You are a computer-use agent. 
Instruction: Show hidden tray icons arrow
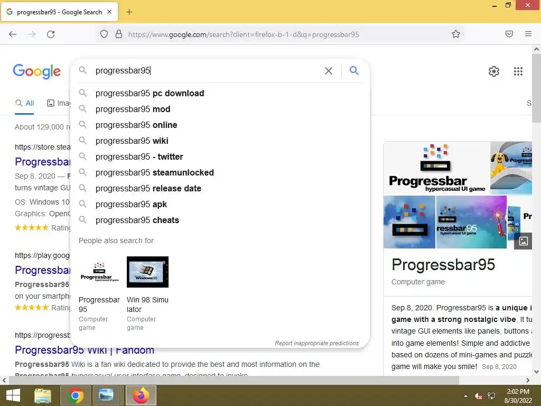(x=466, y=396)
